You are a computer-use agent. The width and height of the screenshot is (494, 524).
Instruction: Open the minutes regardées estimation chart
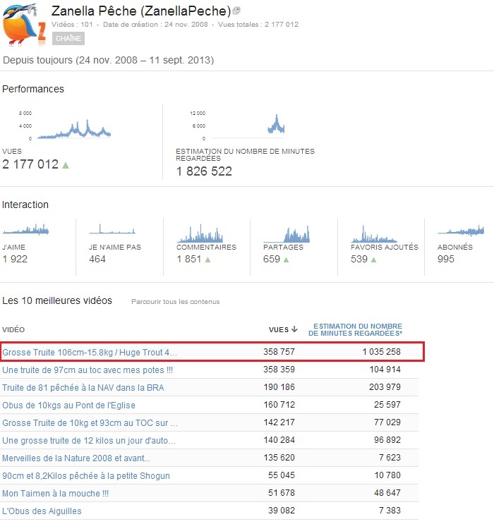(x=237, y=126)
